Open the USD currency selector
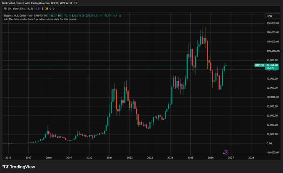 click(x=273, y=16)
